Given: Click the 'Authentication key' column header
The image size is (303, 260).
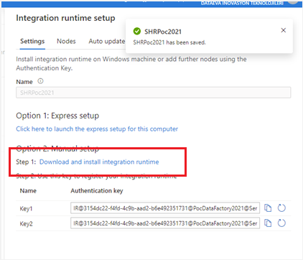Looking at the screenshot, I should click(x=97, y=191).
